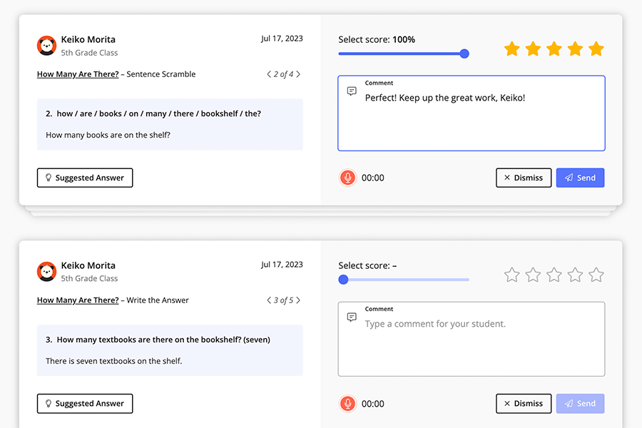
Task: Go to previous question before 2 of 4
Action: pos(269,74)
